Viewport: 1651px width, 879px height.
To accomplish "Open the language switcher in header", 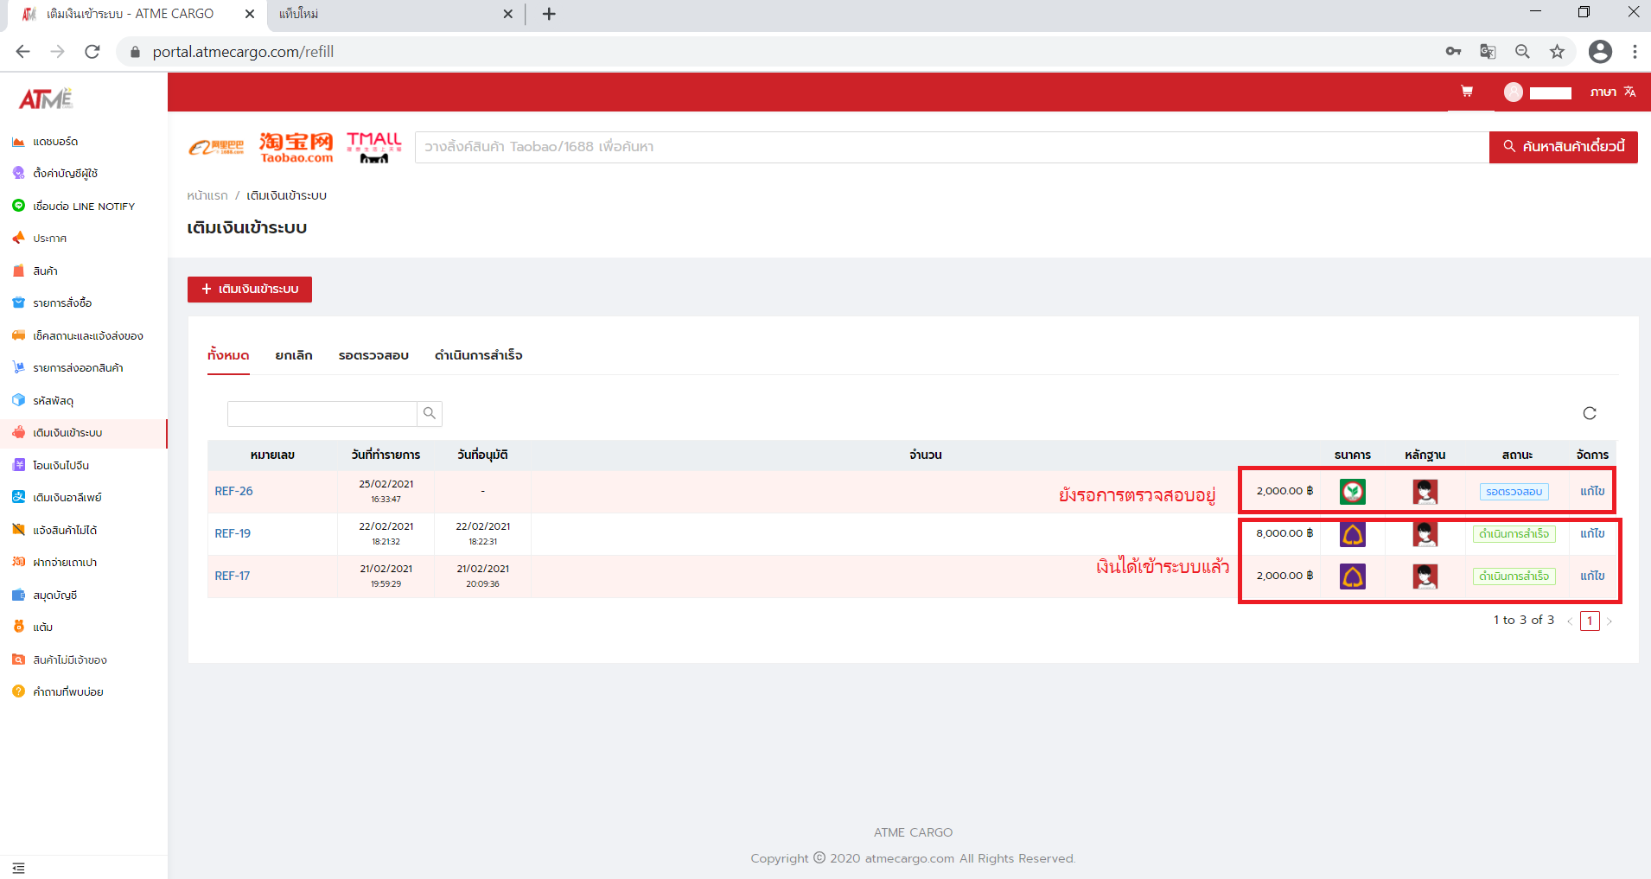I will (1613, 92).
